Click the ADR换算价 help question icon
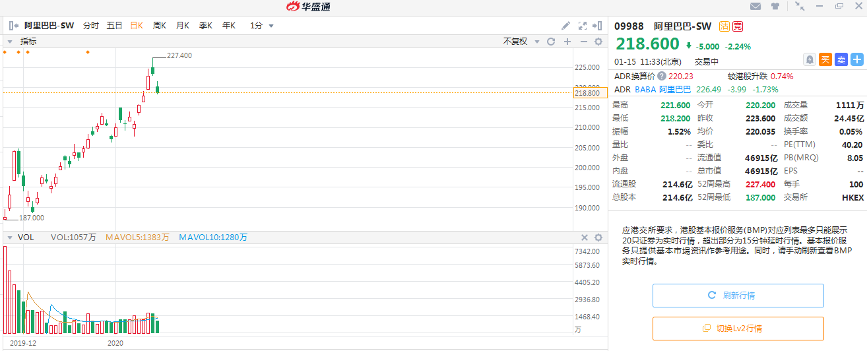This screenshot has height=351, width=867. 661,76
